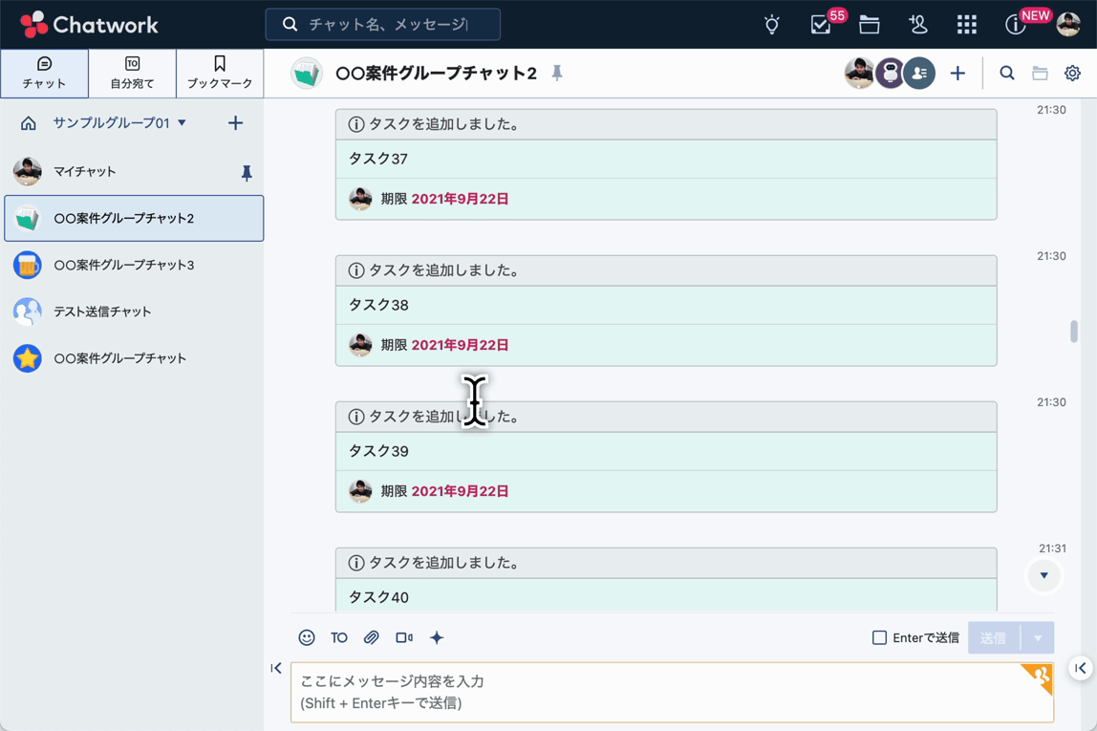This screenshot has width=1097, height=731.
Task: Attach a file with paperclip
Action: coord(372,637)
